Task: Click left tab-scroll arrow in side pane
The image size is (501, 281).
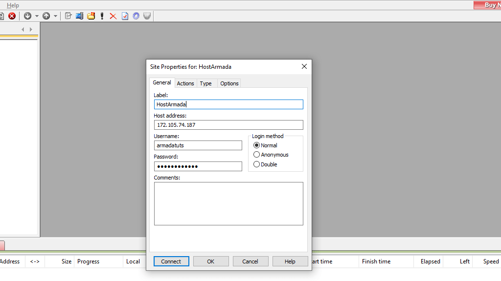Action: [x=23, y=29]
